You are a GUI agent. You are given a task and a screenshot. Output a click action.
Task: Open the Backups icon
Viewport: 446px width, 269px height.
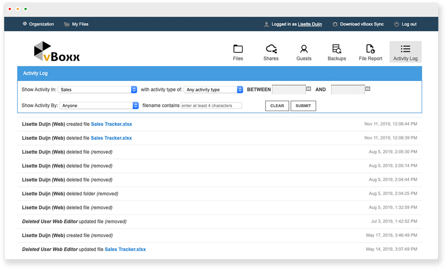(337, 49)
